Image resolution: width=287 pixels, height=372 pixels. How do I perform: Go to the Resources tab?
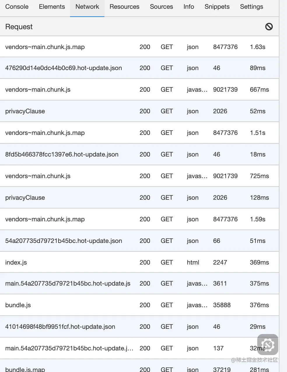[124, 7]
